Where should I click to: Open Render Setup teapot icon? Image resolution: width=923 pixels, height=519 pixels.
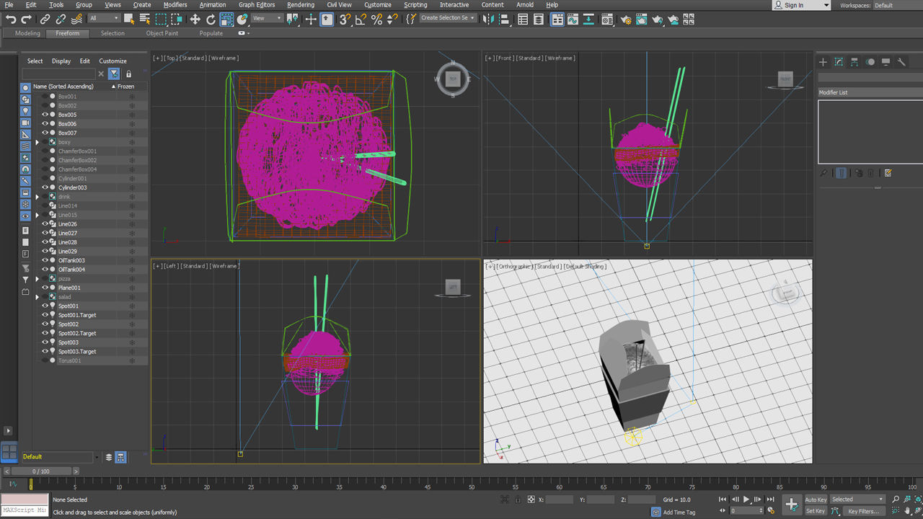(x=625, y=19)
